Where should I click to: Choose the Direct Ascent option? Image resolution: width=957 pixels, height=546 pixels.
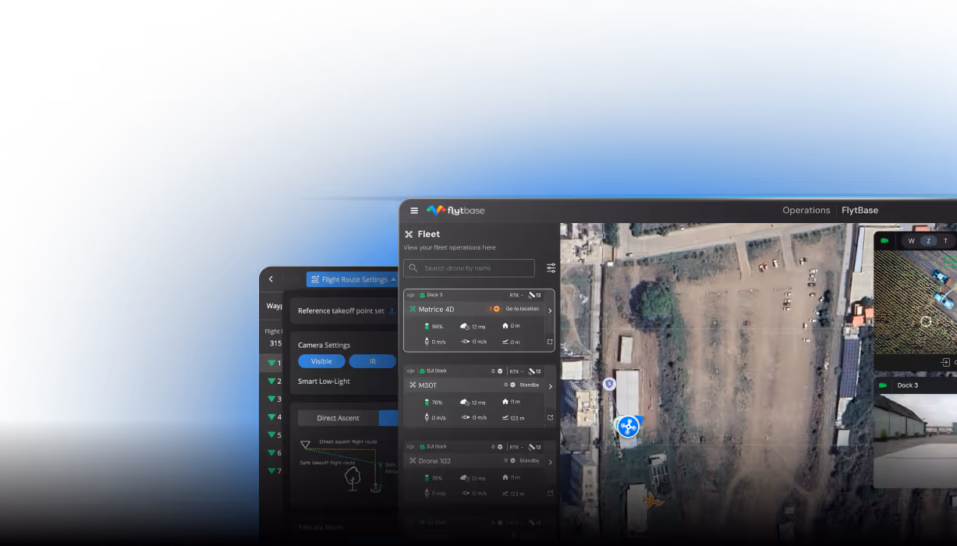tap(338, 418)
